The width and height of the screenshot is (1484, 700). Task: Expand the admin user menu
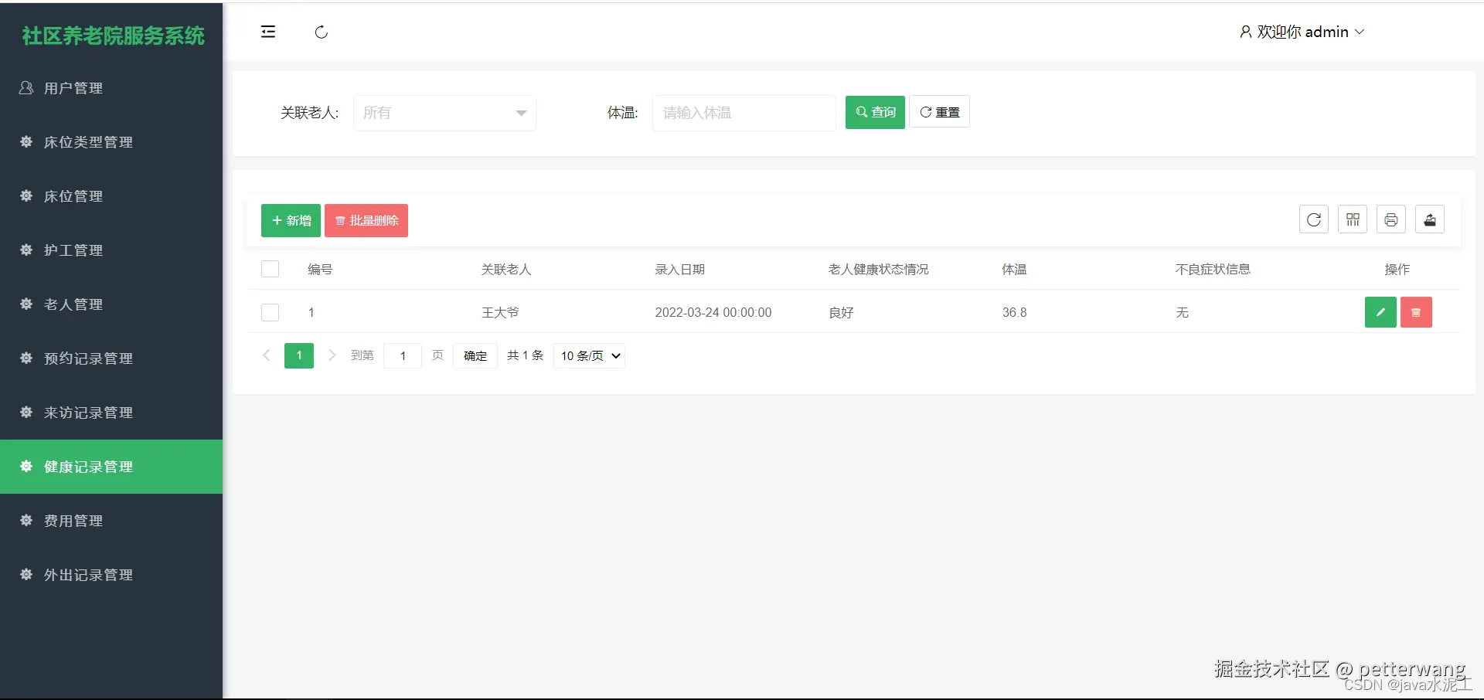click(1302, 32)
